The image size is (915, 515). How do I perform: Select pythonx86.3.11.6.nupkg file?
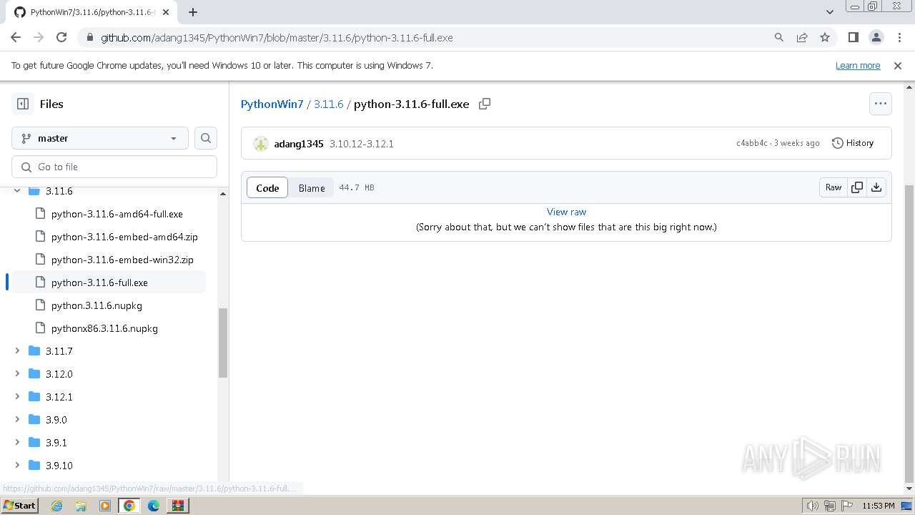click(x=104, y=328)
